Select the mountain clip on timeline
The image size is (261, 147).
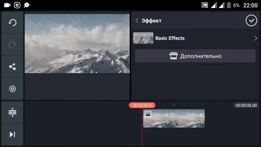coord(174,118)
